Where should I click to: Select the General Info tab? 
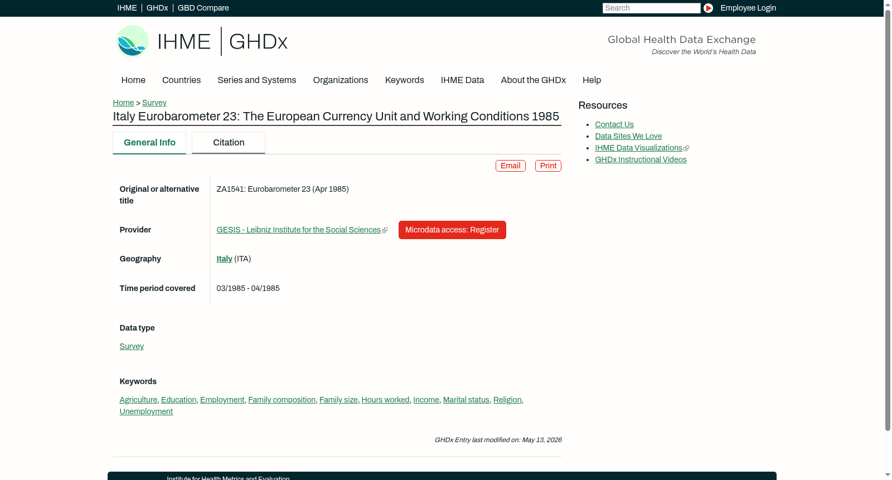149,143
